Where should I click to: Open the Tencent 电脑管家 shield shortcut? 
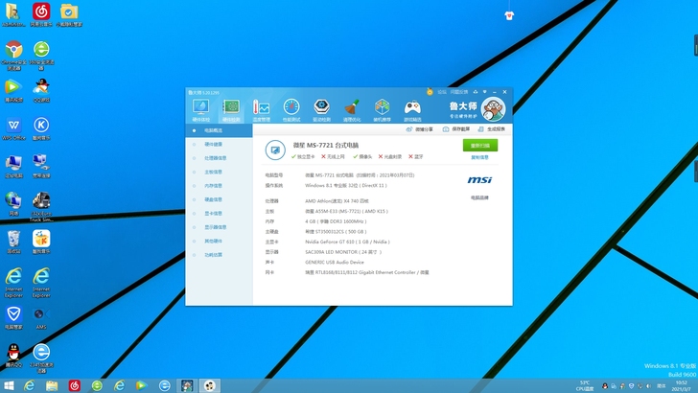pyautogui.click(x=13, y=318)
